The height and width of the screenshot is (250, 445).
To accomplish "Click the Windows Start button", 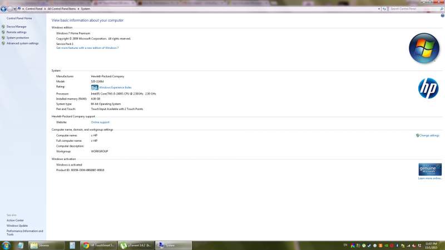I will tap(6, 245).
